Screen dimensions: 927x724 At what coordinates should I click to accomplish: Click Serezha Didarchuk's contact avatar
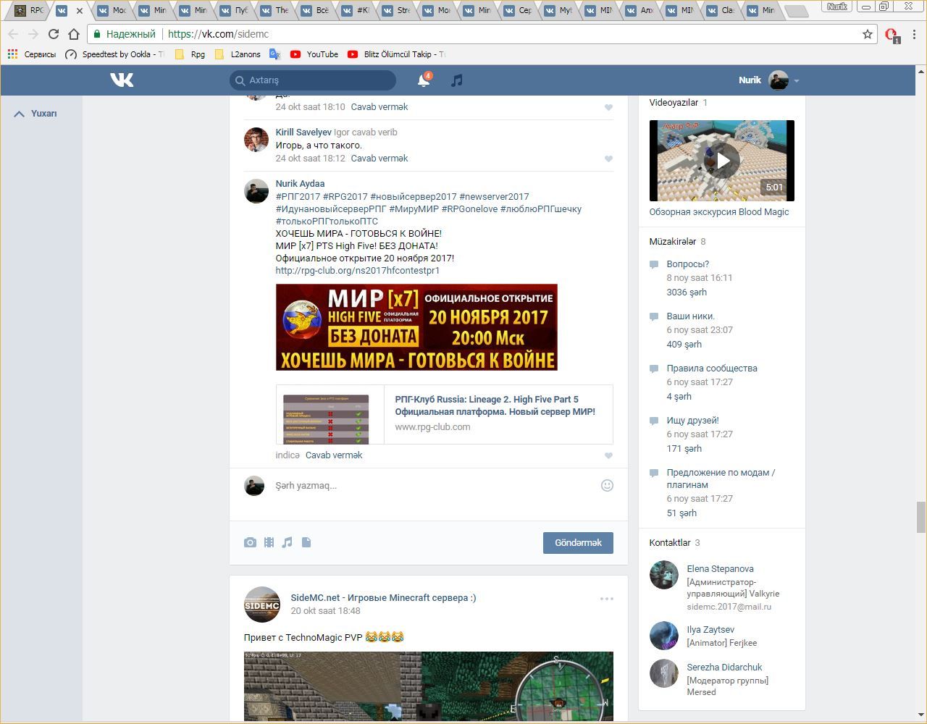[664, 673]
